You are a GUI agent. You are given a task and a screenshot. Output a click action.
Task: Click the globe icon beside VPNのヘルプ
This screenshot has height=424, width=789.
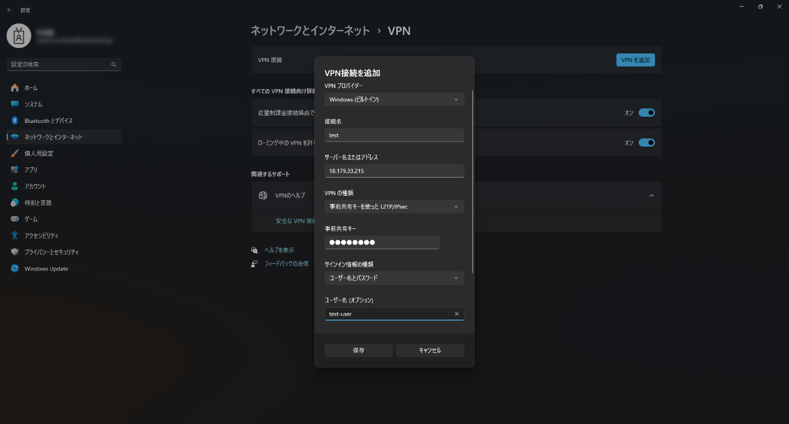tap(263, 196)
